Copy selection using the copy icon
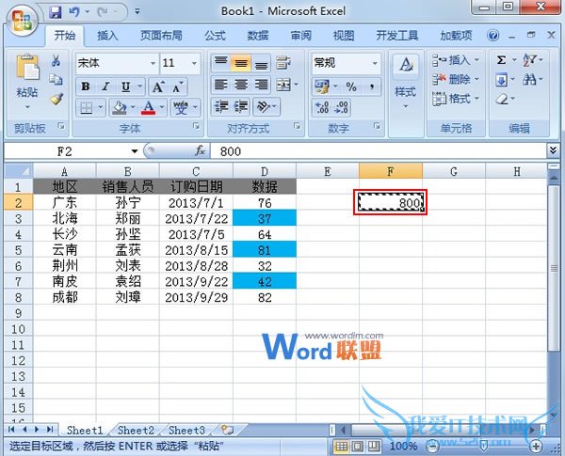The image size is (565, 456). (56, 79)
